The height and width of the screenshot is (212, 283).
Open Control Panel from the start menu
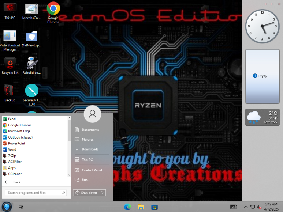[92, 170]
